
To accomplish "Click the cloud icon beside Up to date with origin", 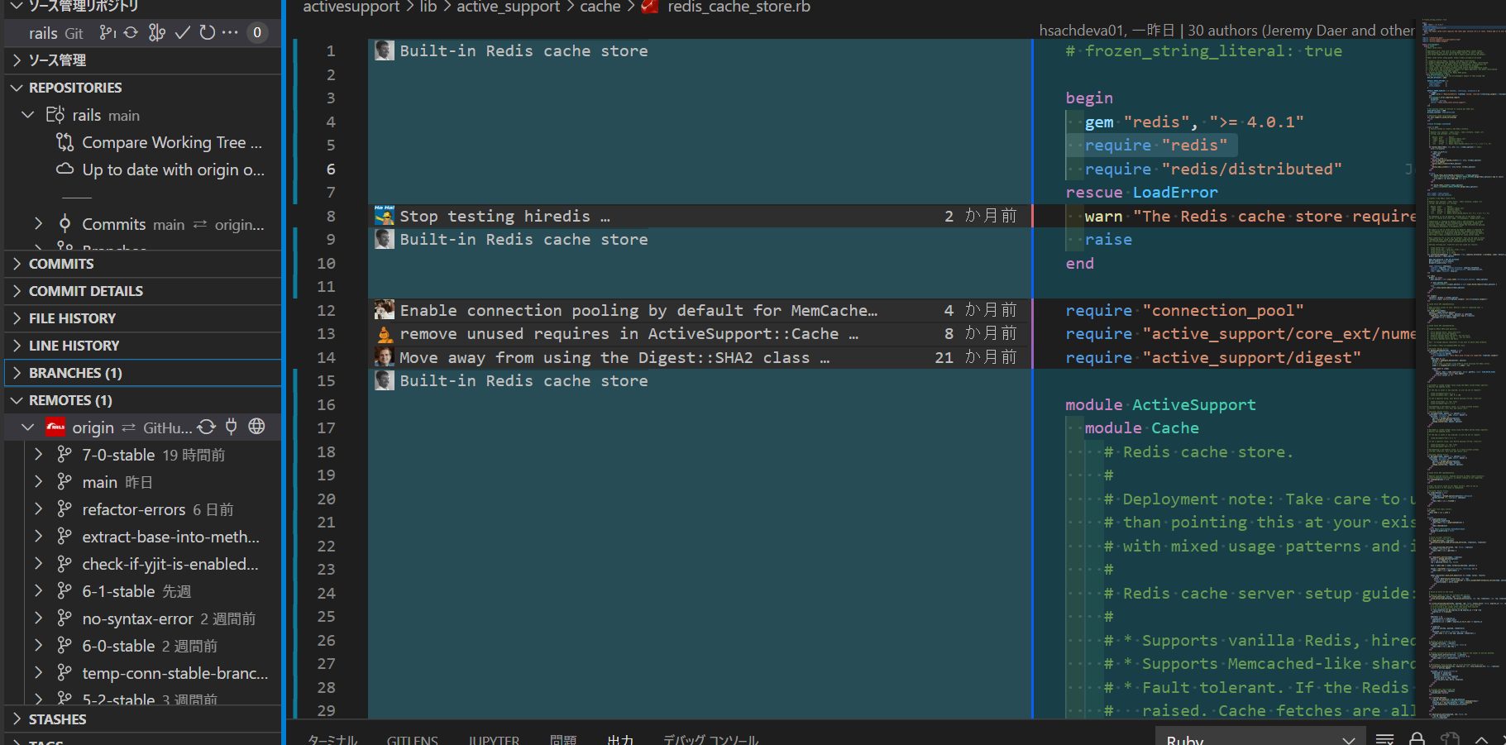I will [x=65, y=170].
